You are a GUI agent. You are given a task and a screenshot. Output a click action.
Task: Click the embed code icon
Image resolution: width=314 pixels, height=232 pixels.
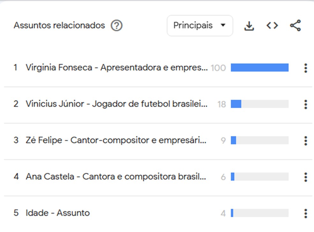click(272, 26)
